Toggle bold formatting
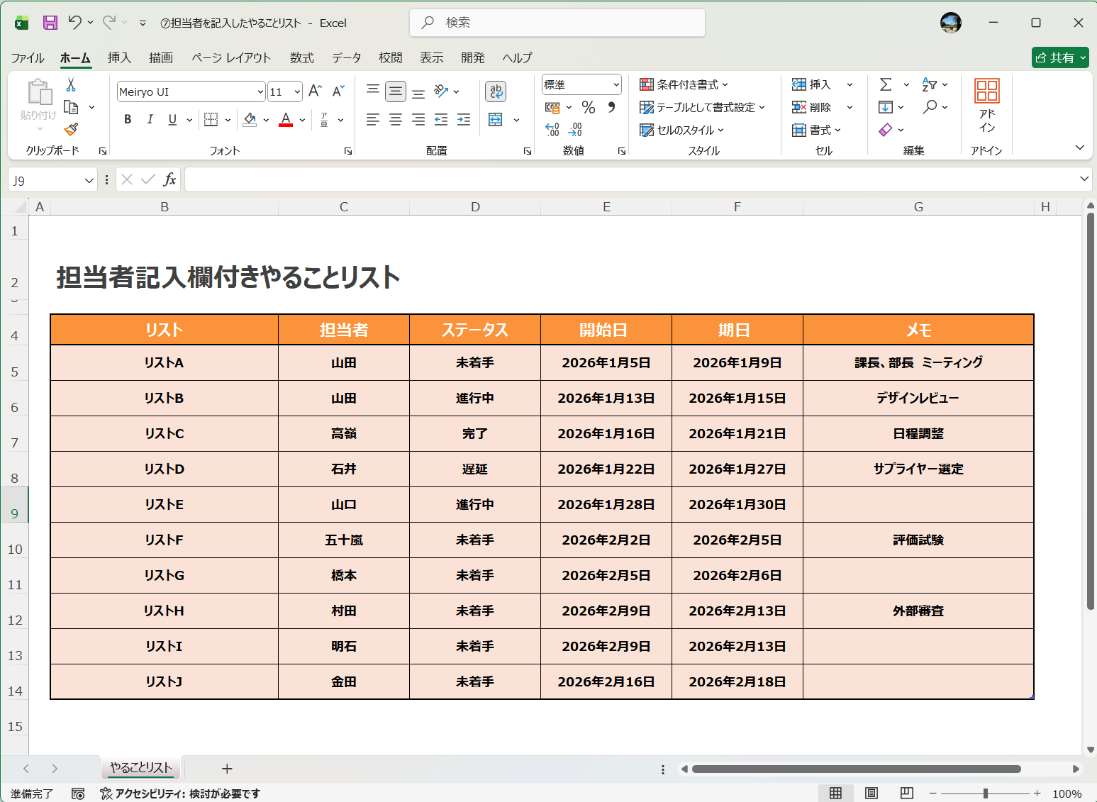Screen dimensions: 1097x802 click(x=127, y=119)
